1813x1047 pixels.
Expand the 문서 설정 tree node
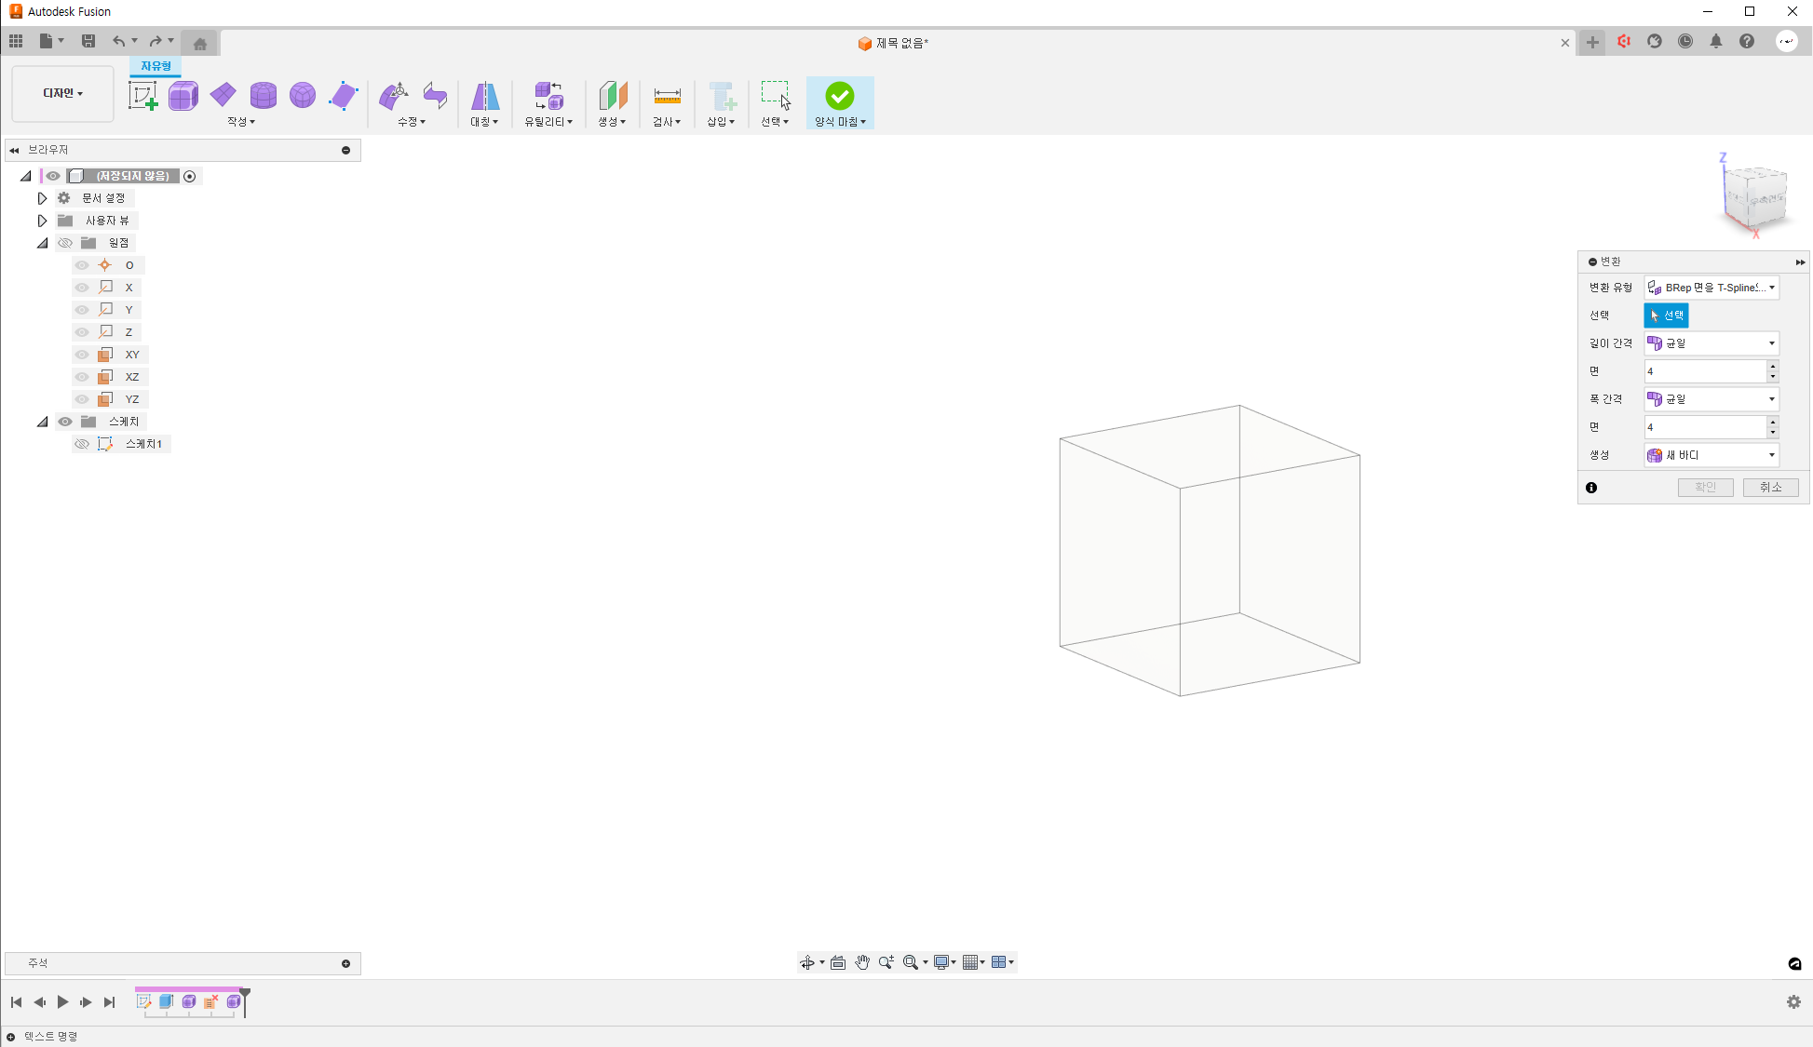42,198
